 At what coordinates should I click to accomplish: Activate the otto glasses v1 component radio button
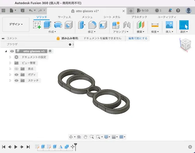(x=50, y=51)
